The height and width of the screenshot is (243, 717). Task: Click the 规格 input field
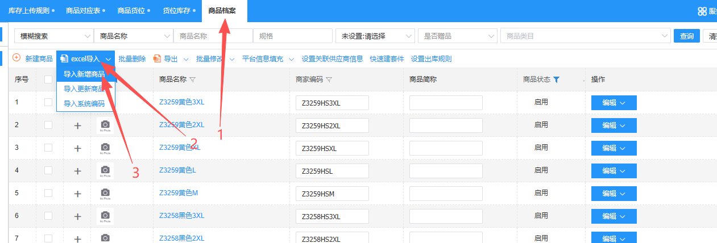[x=293, y=36]
